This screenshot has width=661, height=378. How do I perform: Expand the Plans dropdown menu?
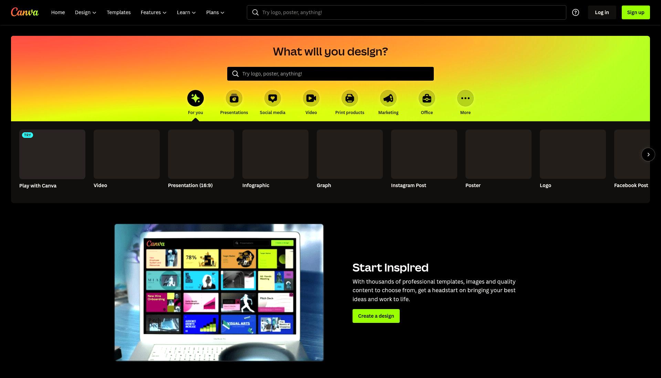coord(215,12)
